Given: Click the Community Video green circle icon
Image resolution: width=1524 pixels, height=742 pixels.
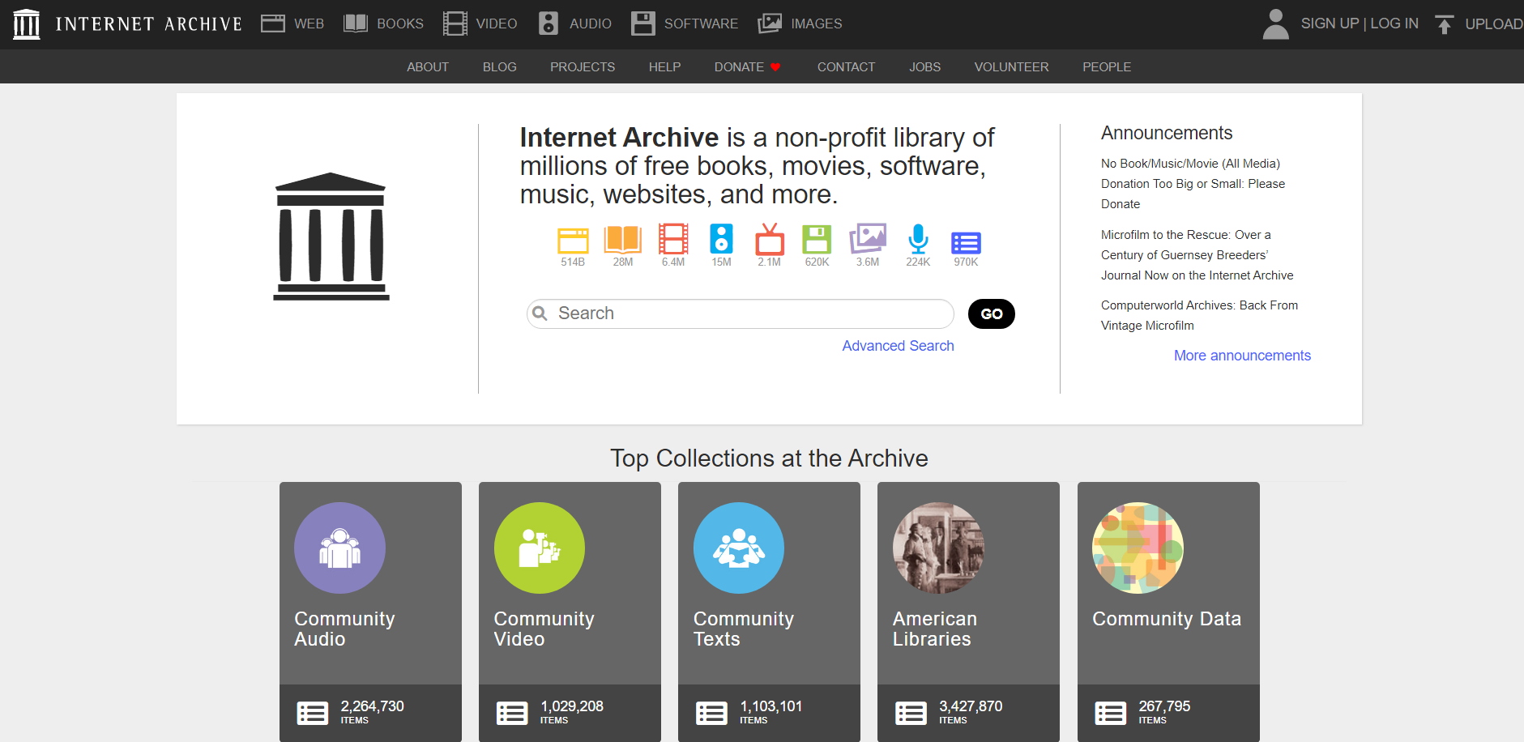Looking at the screenshot, I should [x=540, y=548].
